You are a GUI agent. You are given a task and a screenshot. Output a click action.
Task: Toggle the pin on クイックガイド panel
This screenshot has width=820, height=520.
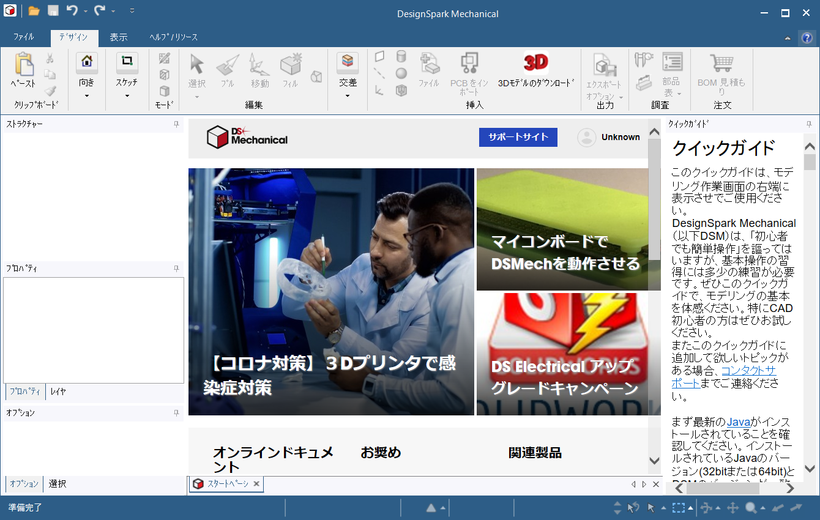coord(809,124)
